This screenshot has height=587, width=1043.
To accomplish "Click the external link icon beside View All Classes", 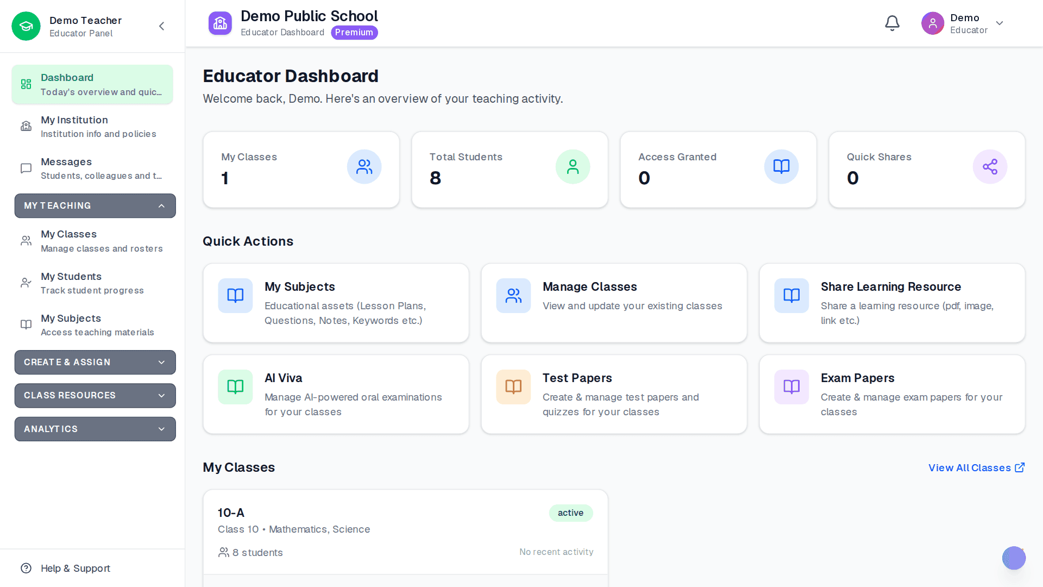I will click(x=1020, y=467).
